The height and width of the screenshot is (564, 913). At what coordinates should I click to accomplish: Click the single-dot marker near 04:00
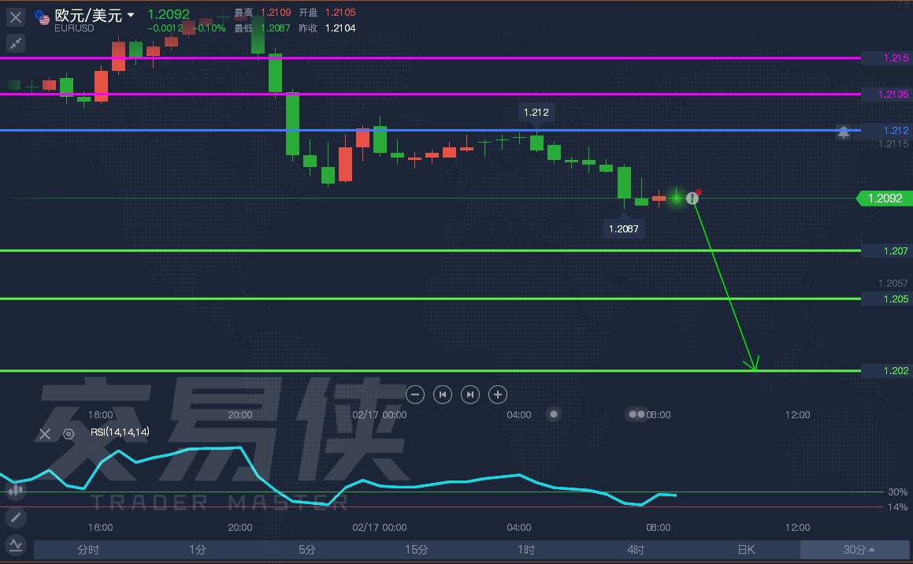(x=554, y=414)
